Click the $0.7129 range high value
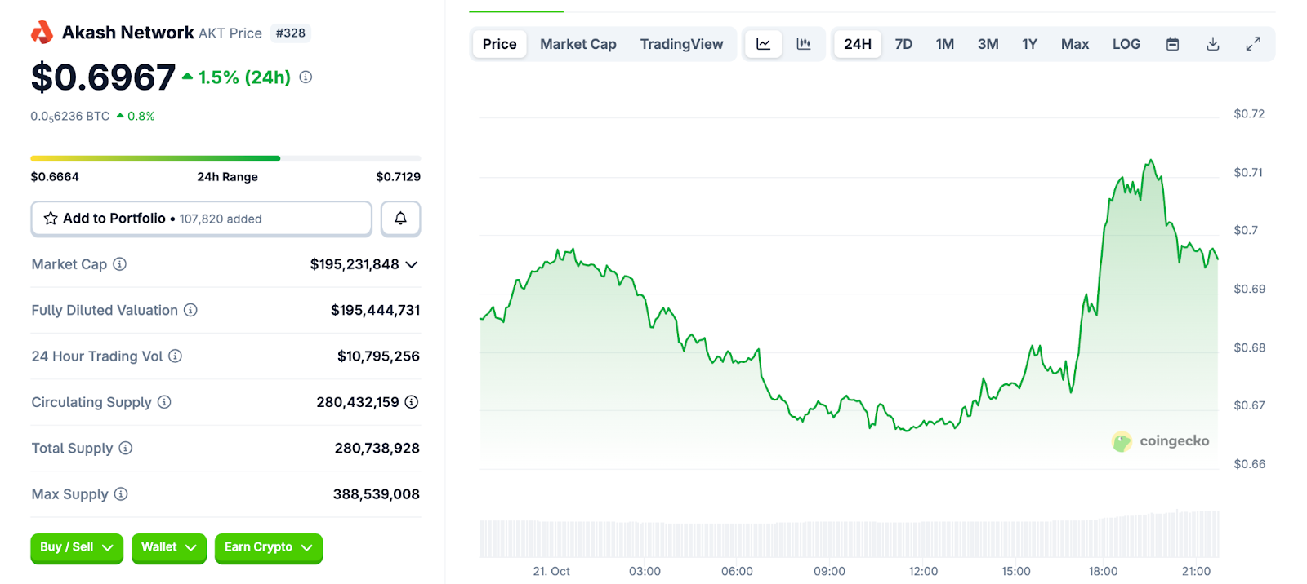1307x584 pixels. (x=398, y=177)
